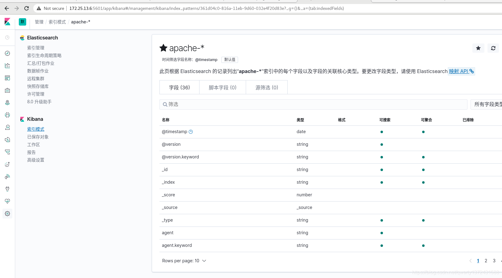Open 远程集群 menu item
Image resolution: width=502 pixels, height=278 pixels.
(36, 79)
